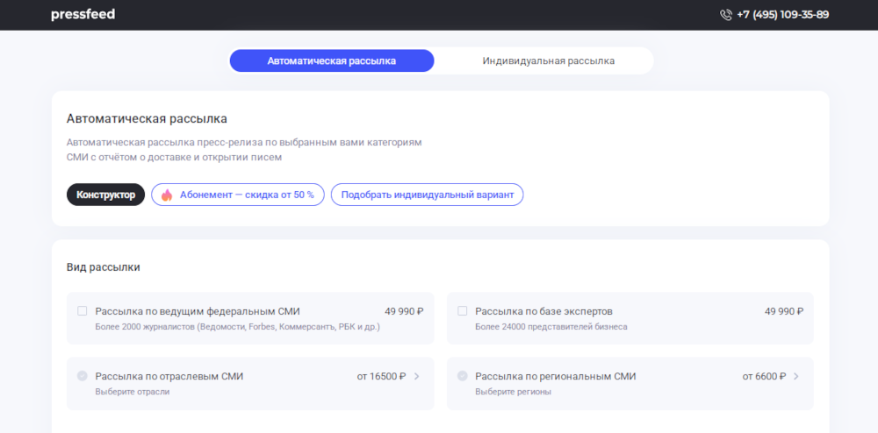
Task: Click the Вид рассылки section heading
Action: (103, 267)
